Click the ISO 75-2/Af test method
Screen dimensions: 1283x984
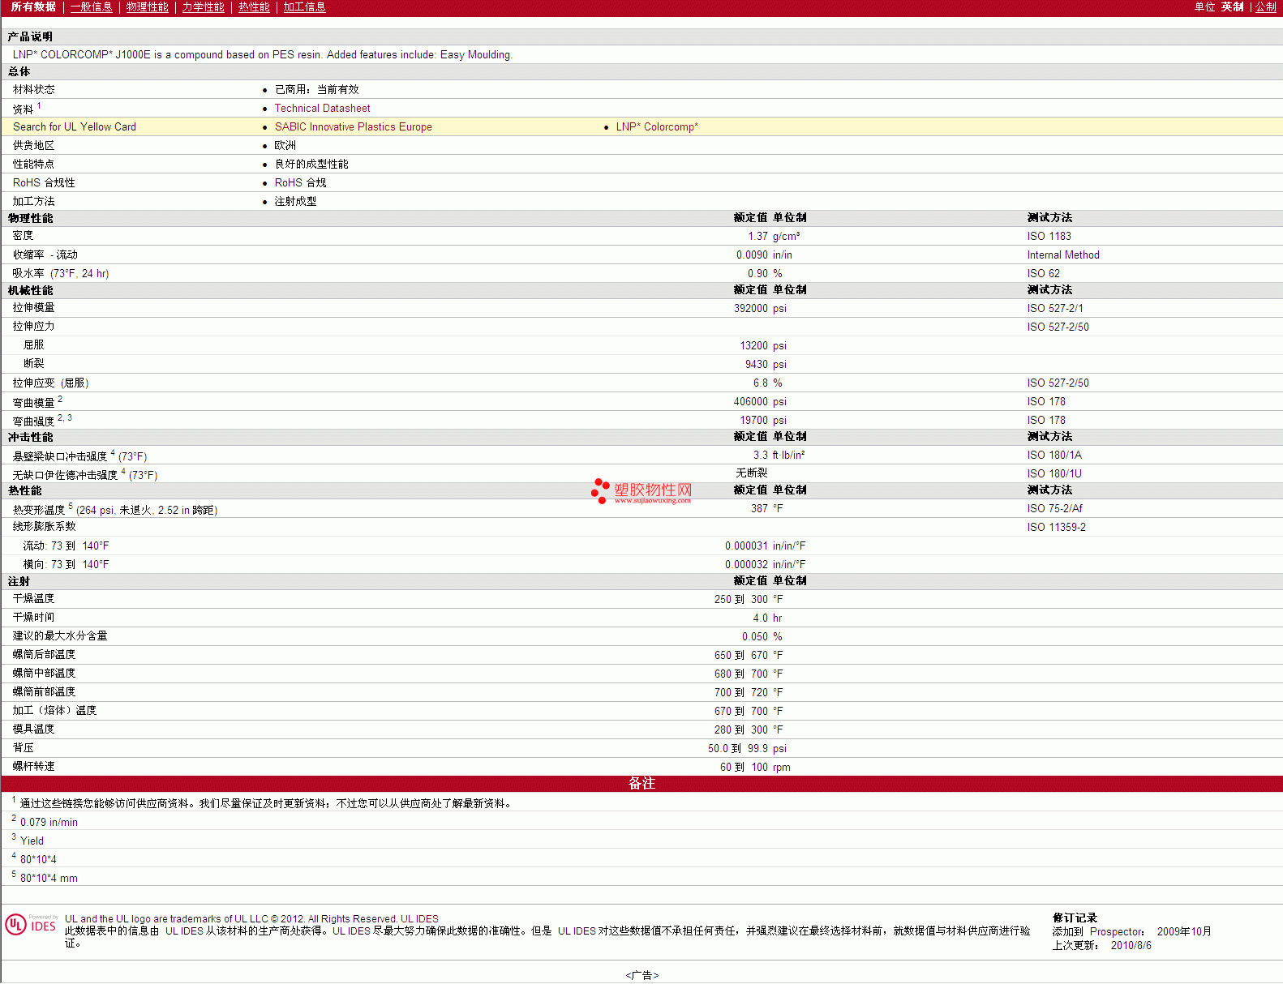click(x=1054, y=508)
